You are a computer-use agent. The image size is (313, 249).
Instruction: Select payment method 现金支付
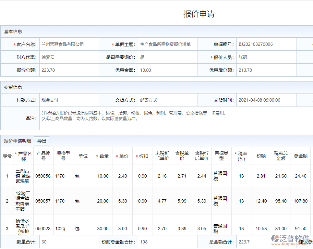click(x=51, y=100)
